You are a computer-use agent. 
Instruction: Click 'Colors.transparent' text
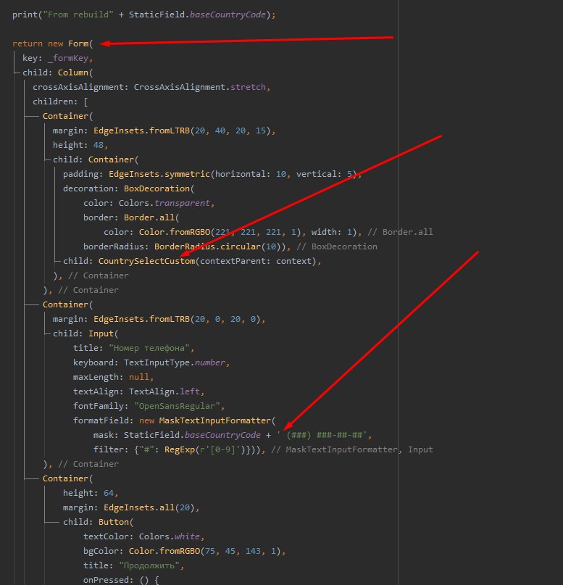pyautogui.click(x=164, y=203)
